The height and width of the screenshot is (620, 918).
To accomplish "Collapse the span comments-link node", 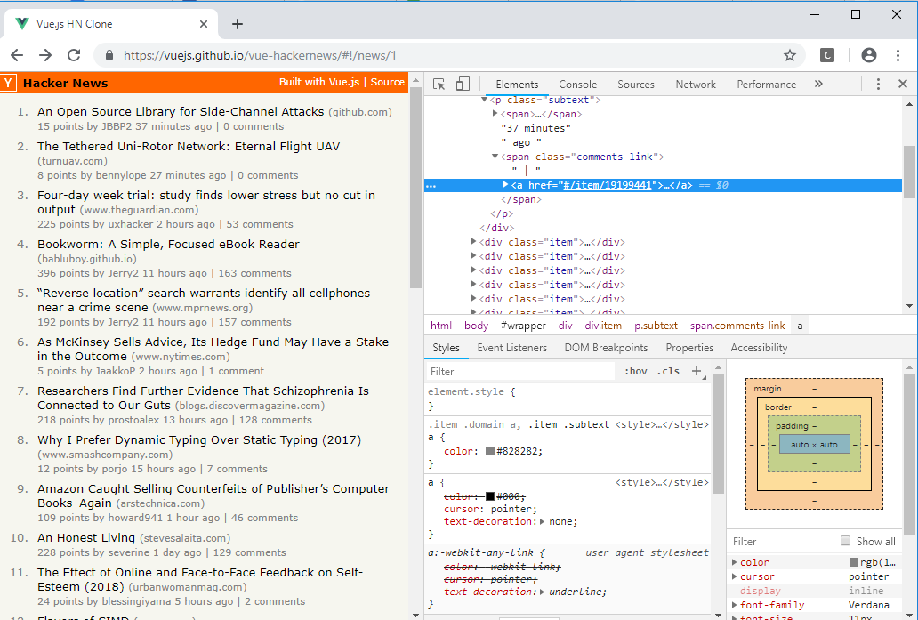I will point(495,157).
